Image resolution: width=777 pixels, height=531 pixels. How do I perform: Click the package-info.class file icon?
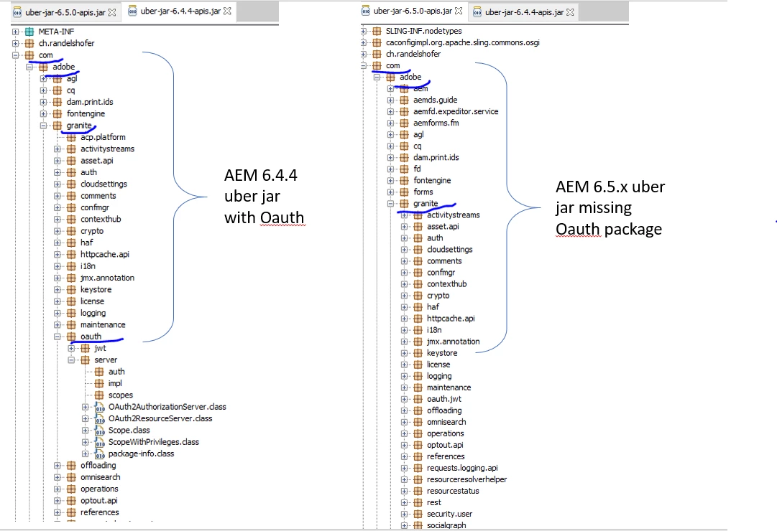[99, 454]
